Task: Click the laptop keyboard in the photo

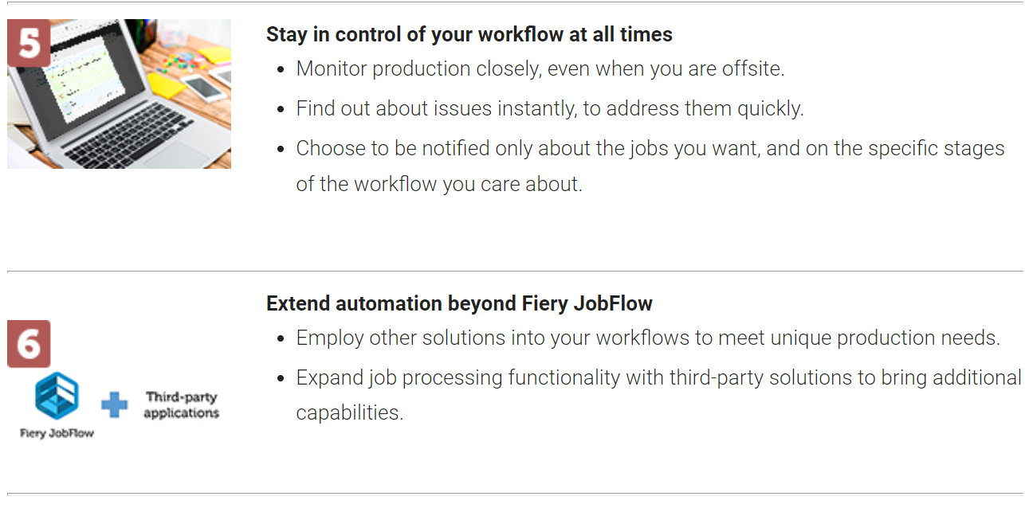Action: (128, 136)
